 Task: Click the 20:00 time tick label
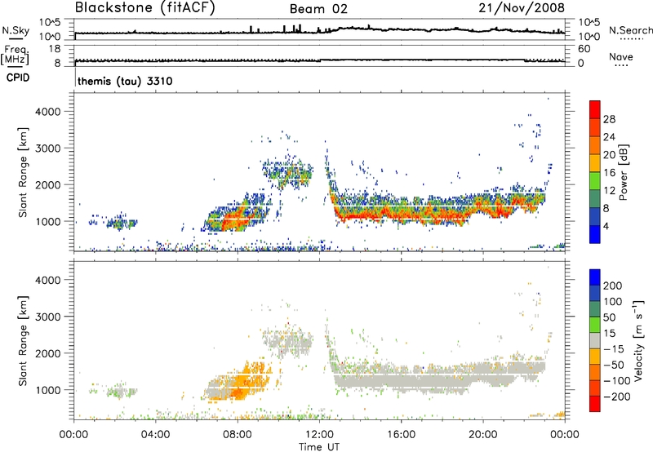point(482,435)
